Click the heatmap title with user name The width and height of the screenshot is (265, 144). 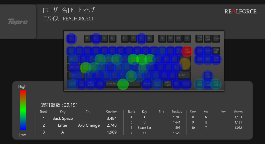coord(69,10)
